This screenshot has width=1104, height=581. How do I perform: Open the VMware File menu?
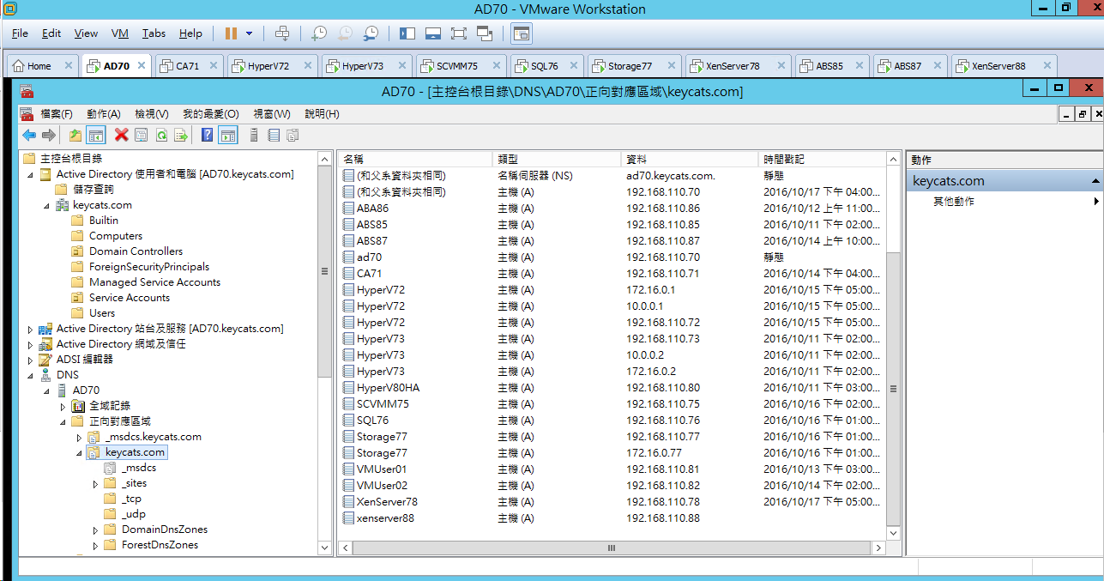click(x=20, y=33)
